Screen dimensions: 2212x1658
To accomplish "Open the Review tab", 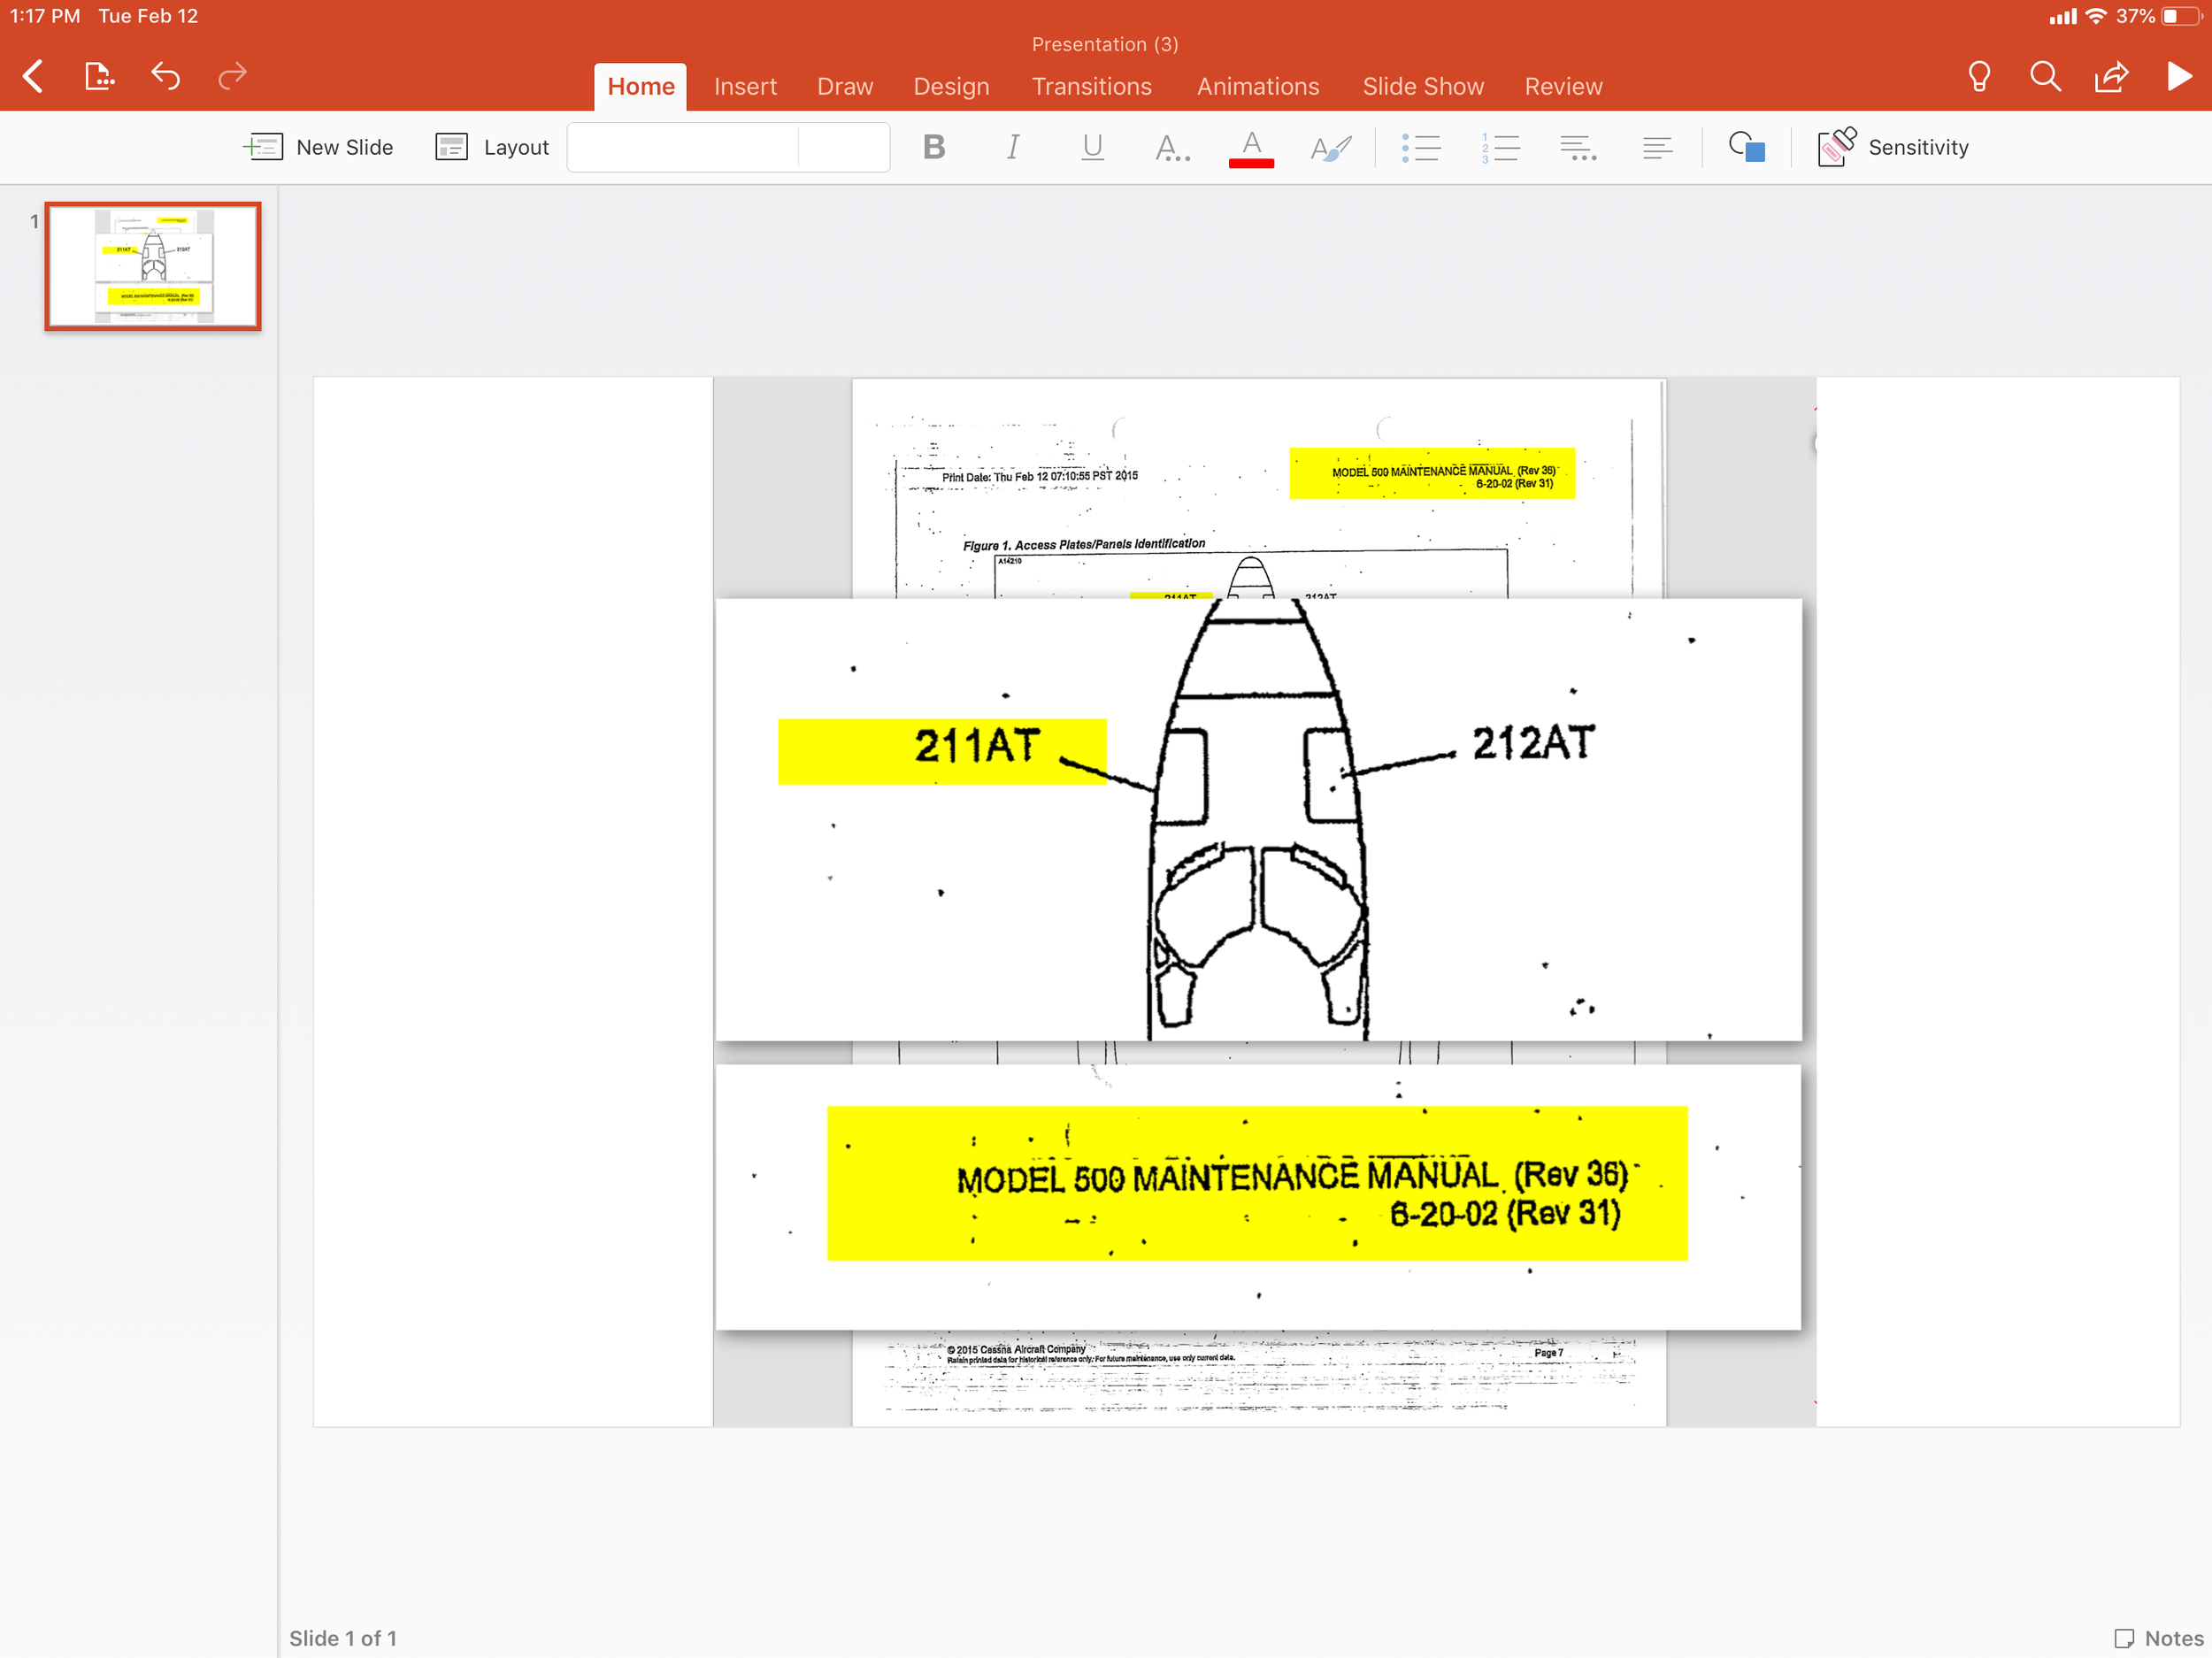I will 1563,87.
